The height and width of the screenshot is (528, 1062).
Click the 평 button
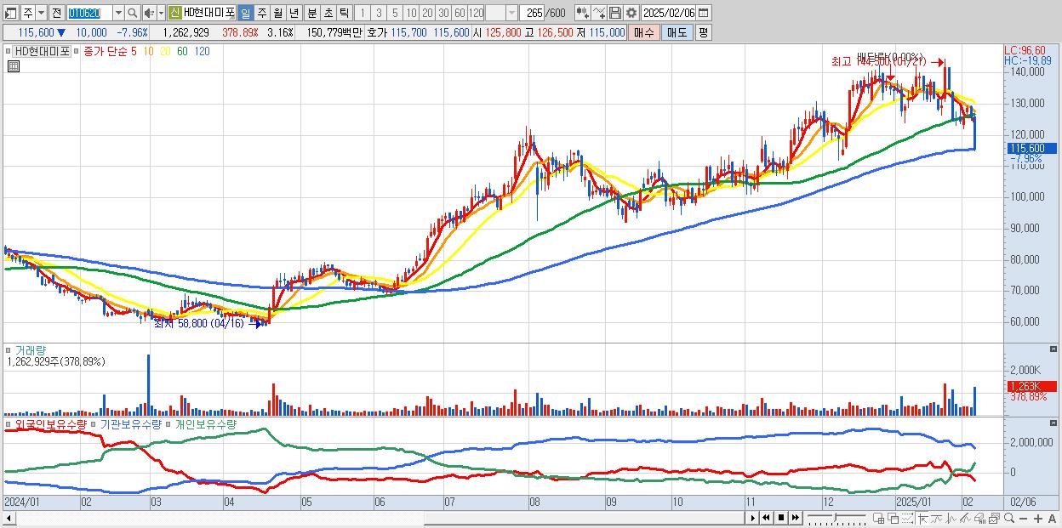(x=703, y=32)
